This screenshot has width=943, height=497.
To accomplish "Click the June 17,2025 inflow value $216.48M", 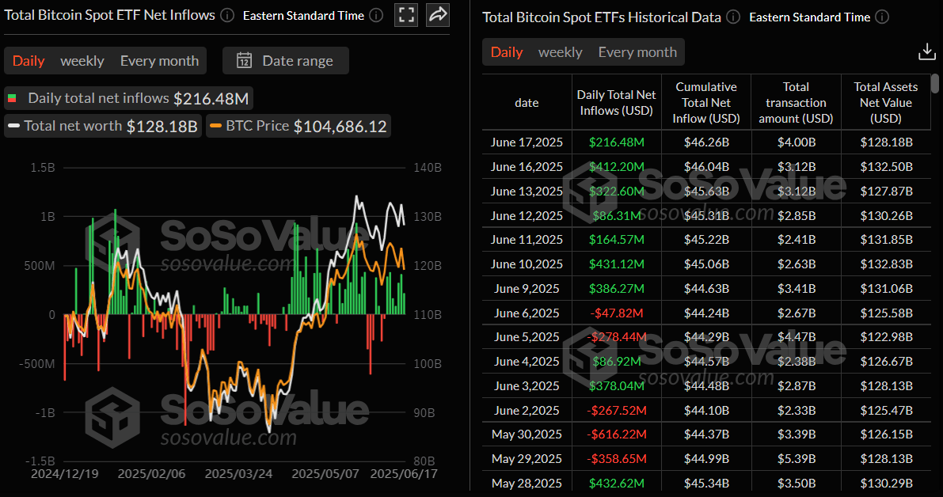I will tap(616, 142).
